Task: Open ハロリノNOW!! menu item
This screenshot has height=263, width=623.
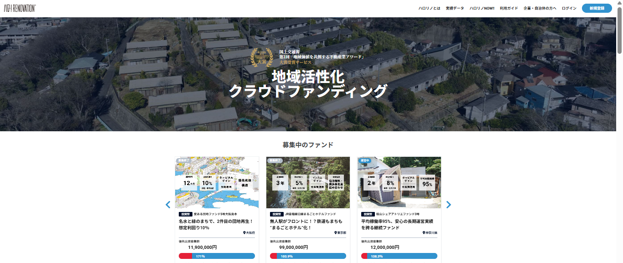Action: 482,8
